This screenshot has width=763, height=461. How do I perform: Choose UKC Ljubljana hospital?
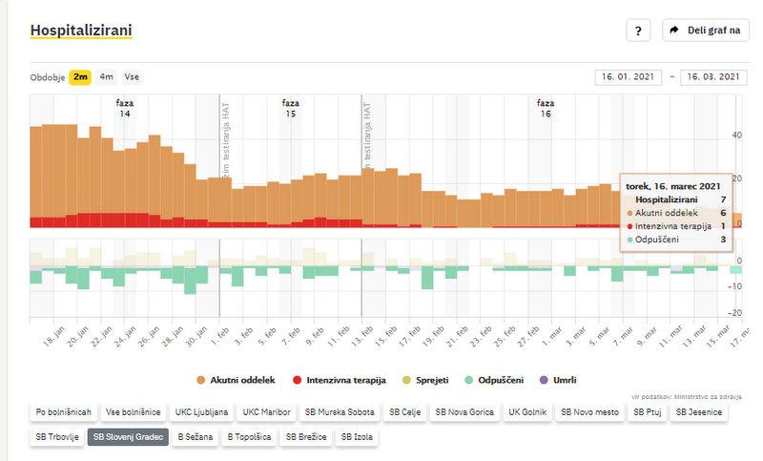pos(200,412)
